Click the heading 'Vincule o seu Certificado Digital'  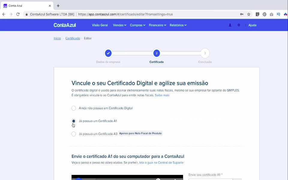click(139, 83)
